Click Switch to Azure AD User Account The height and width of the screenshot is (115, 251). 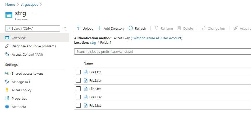156,38
